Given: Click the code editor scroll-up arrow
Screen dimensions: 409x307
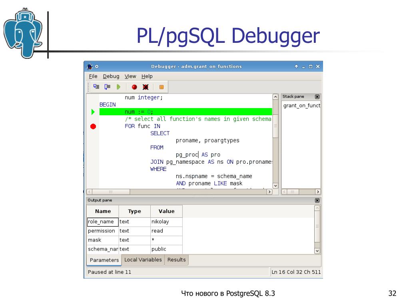Looking at the screenshot, I should [275, 97].
